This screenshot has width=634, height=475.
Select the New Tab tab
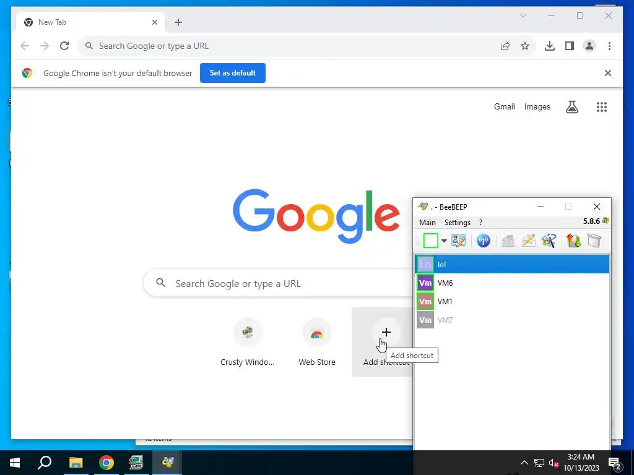tap(90, 22)
